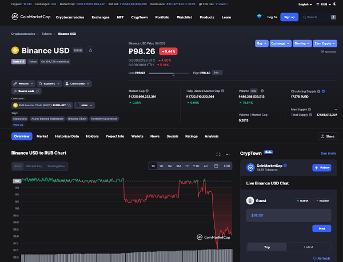343x262 pixels.
Task: Follow CoinMarketCap account button
Action: click(322, 167)
